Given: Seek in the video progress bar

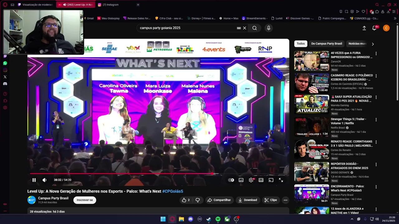Looking at the screenshot, I should [x=158, y=174].
